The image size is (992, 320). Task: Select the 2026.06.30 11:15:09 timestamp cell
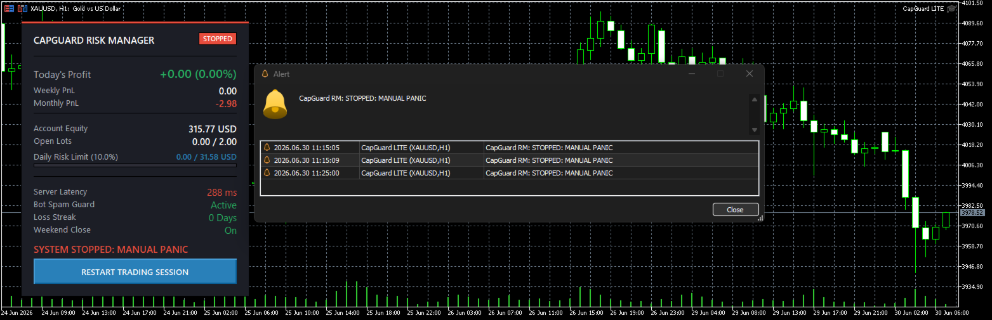pos(307,160)
